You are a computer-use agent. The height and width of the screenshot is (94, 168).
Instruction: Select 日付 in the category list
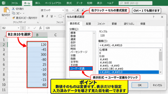73,46
